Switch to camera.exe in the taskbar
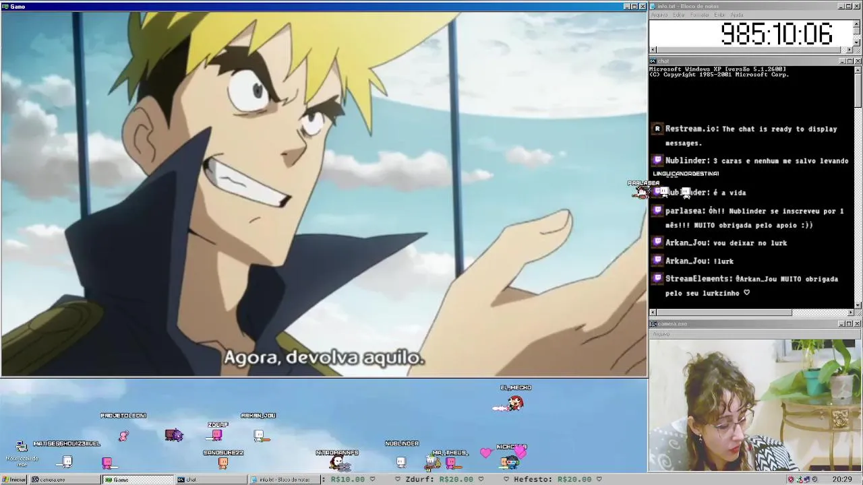Image resolution: width=863 pixels, height=485 pixels. pyautogui.click(x=65, y=480)
